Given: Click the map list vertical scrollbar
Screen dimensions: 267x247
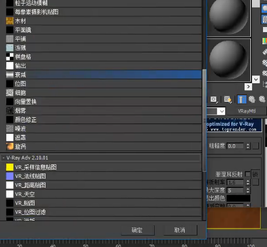Looking at the screenshot, I should point(204,120).
